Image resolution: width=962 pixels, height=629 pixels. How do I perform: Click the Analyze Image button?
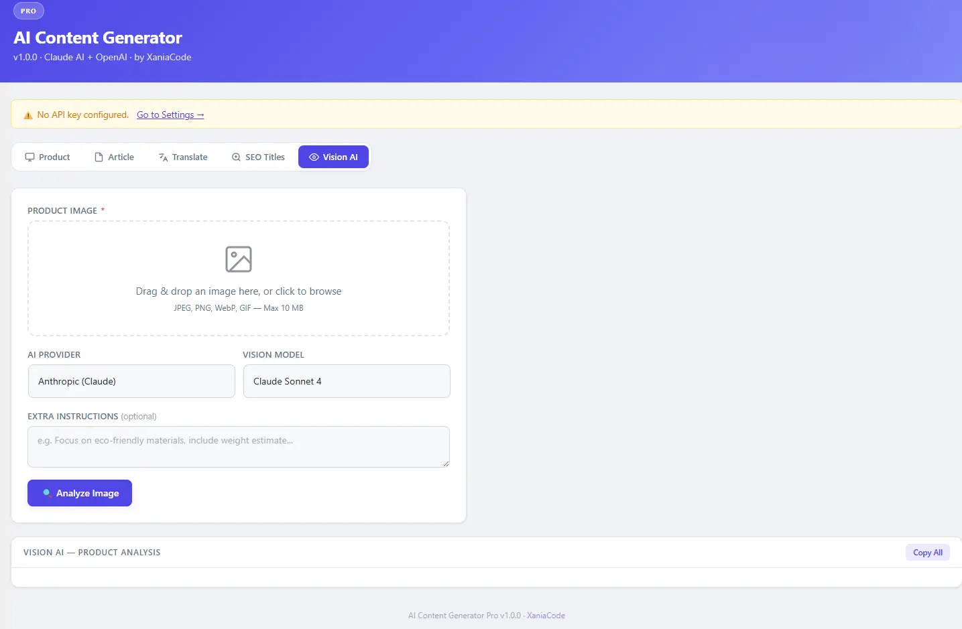80,493
